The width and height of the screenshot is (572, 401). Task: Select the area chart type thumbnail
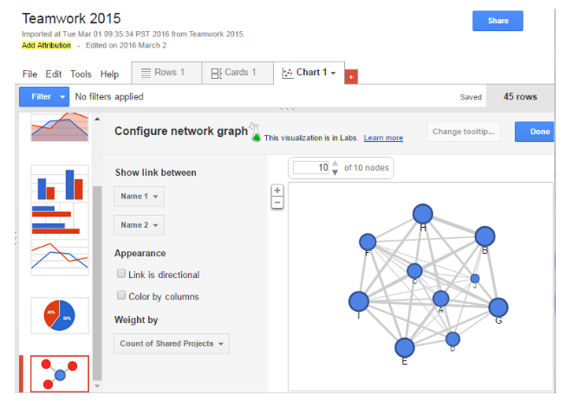click(60, 127)
